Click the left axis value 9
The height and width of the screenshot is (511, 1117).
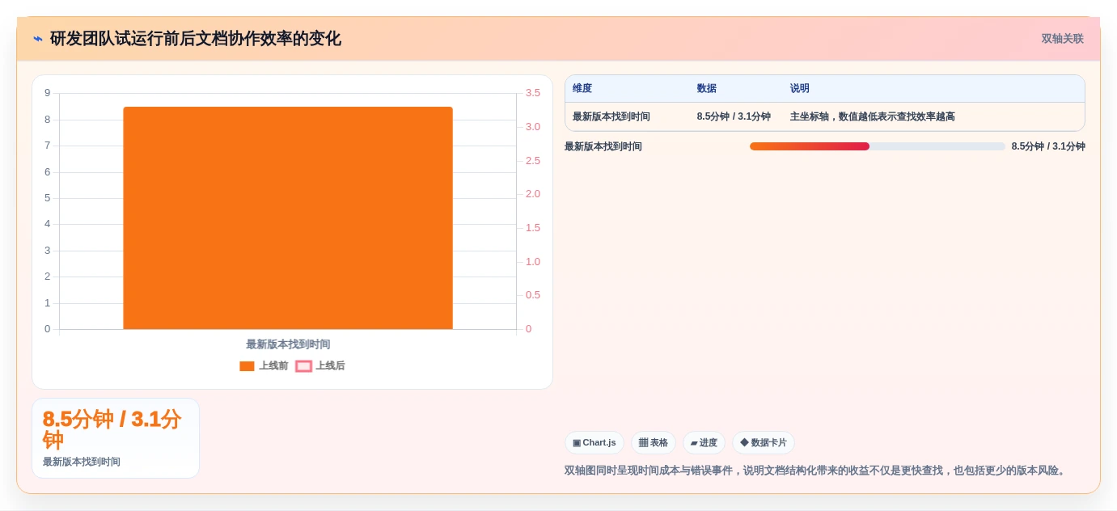(x=48, y=93)
